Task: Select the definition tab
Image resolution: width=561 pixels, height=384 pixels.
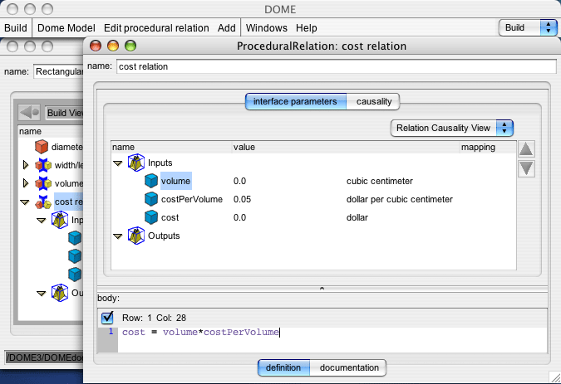Action: tap(283, 367)
